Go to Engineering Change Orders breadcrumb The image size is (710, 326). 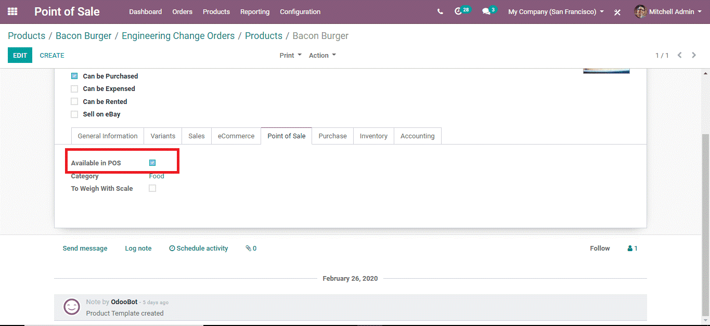[178, 36]
